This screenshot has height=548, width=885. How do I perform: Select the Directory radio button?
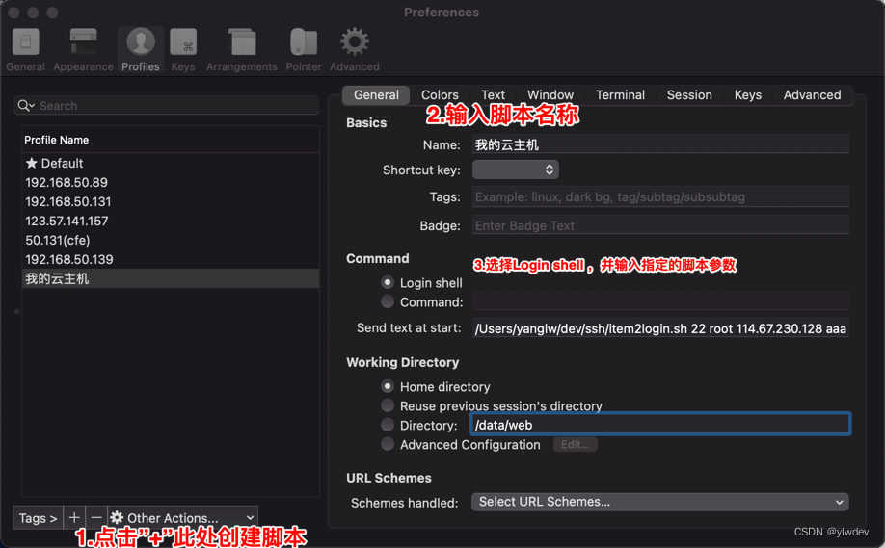click(x=388, y=425)
